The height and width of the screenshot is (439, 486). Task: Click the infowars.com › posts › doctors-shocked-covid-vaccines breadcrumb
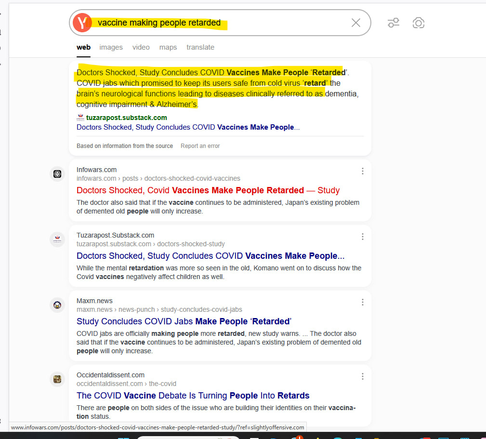point(158,178)
